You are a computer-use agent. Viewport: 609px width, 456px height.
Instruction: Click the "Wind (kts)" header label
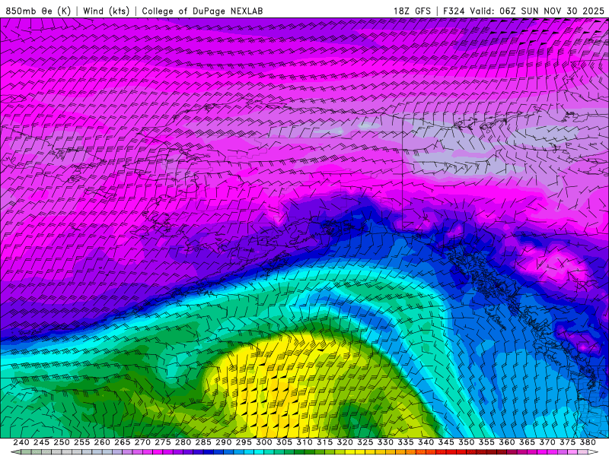(106, 11)
